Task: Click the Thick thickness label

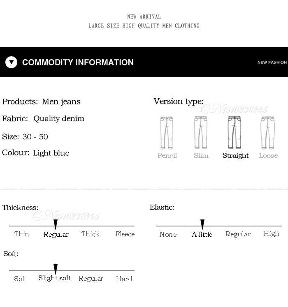Action: click(x=90, y=234)
